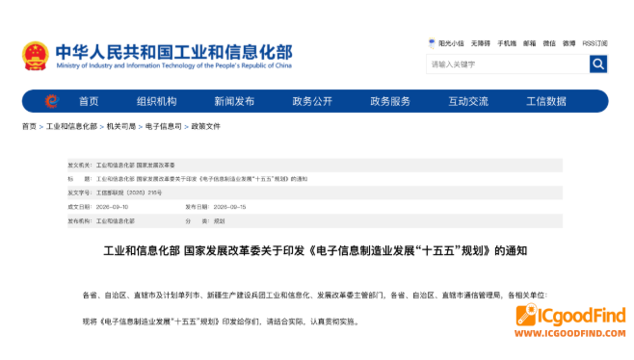Click the 发布机构 工业和信息化部 entry
The width and height of the screenshot is (634, 360).
[x=101, y=221]
